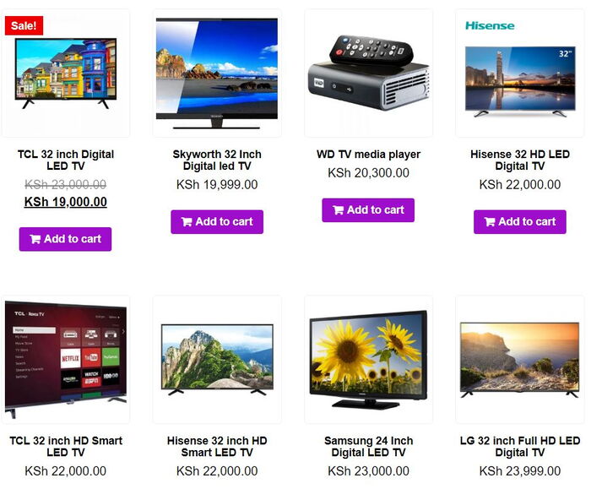Select the Hisense mountain landscape TV image
This screenshot has height=489, width=591.
217,360
